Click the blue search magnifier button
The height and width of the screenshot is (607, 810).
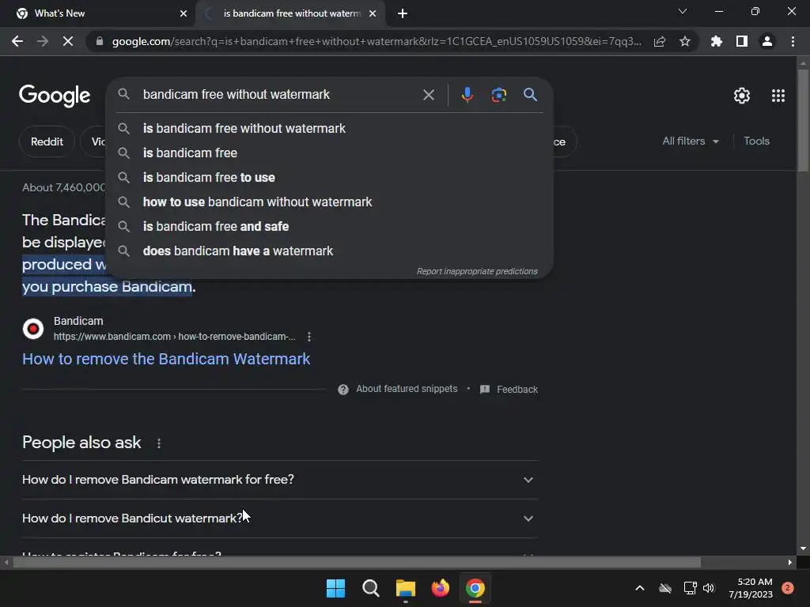[x=530, y=95]
